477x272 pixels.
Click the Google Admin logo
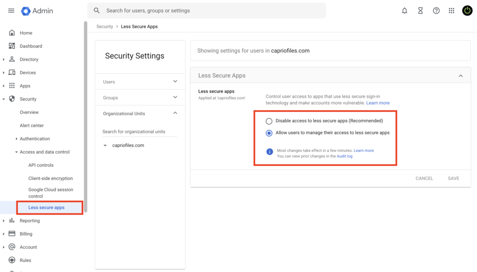(x=37, y=11)
